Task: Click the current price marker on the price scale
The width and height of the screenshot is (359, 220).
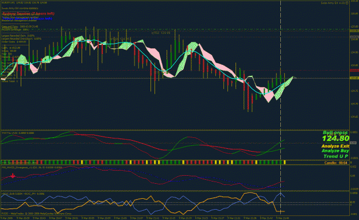Action: (x=354, y=78)
